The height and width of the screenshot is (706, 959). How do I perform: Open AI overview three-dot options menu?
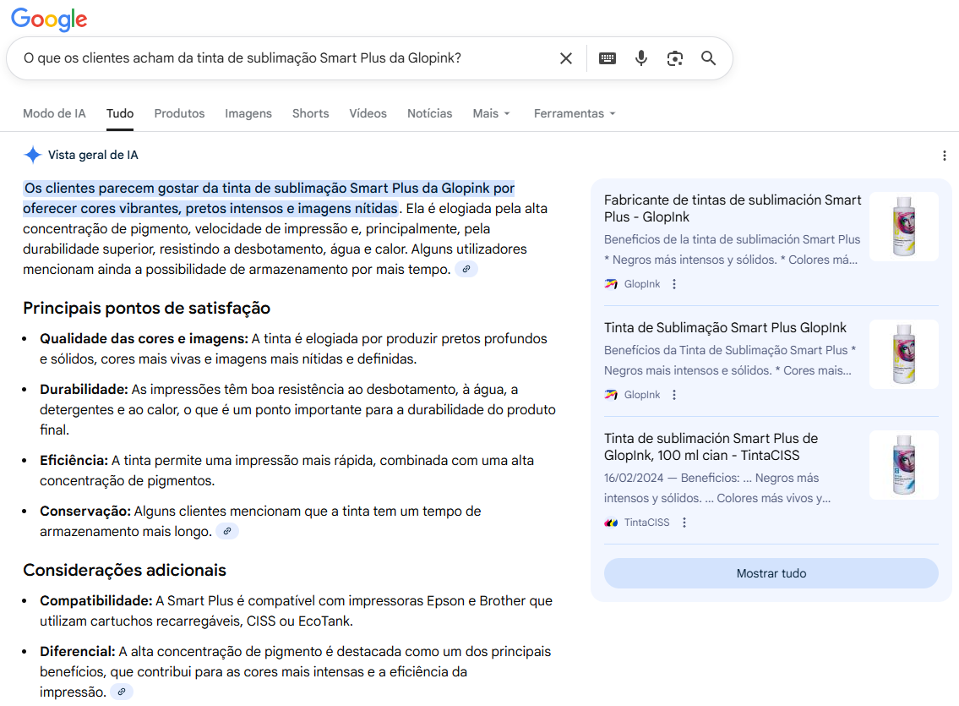point(944,156)
